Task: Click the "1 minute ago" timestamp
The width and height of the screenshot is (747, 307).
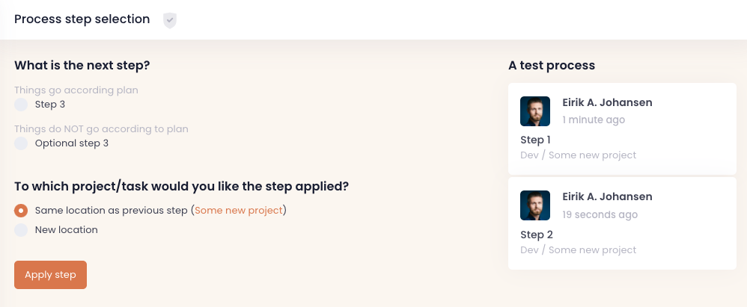Action: coord(594,120)
